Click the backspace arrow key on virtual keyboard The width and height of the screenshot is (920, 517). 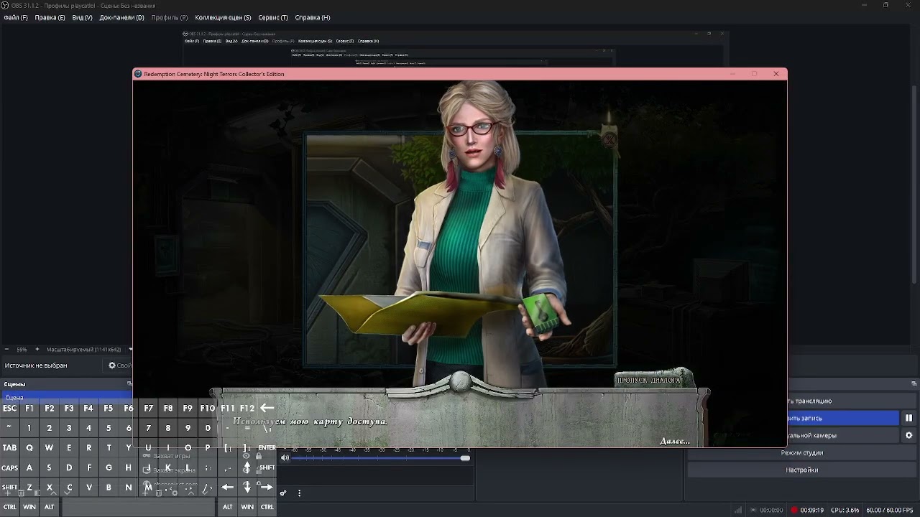267,408
